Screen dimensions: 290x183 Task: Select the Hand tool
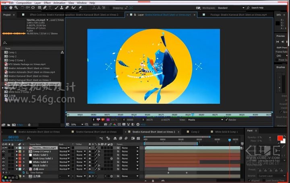pos(11,8)
